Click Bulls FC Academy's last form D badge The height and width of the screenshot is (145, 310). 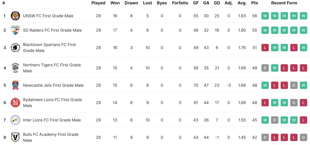[x=303, y=137]
